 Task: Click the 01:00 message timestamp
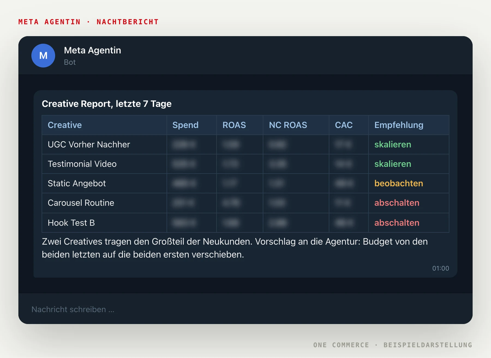coord(441,268)
